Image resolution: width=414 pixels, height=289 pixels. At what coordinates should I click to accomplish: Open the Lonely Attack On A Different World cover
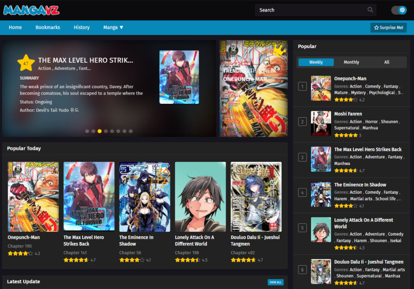click(200, 196)
